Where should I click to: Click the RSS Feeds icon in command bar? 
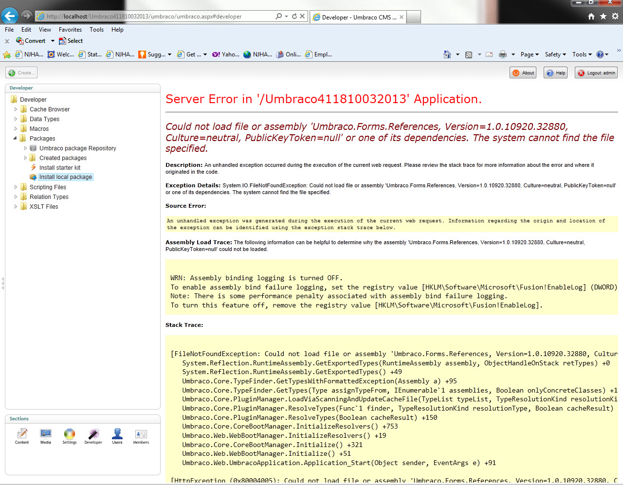[x=469, y=54]
